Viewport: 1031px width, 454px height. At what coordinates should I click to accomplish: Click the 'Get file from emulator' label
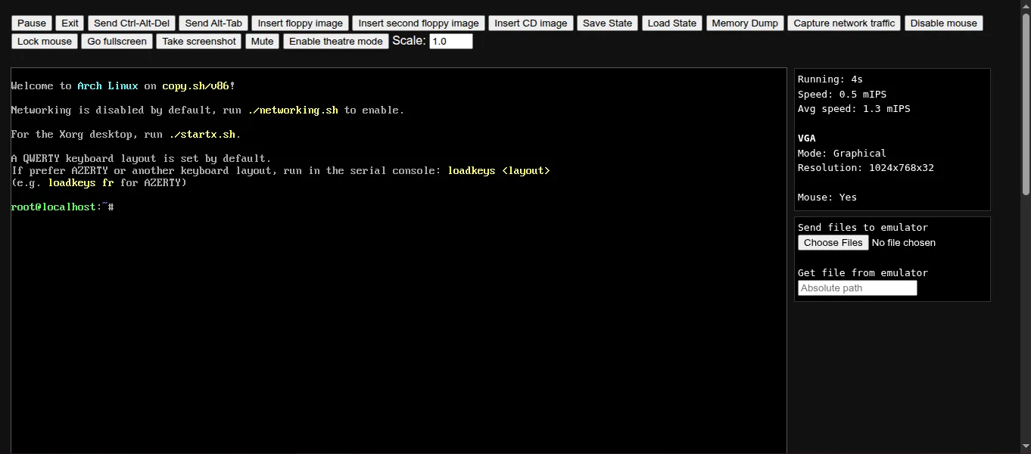pyautogui.click(x=863, y=273)
